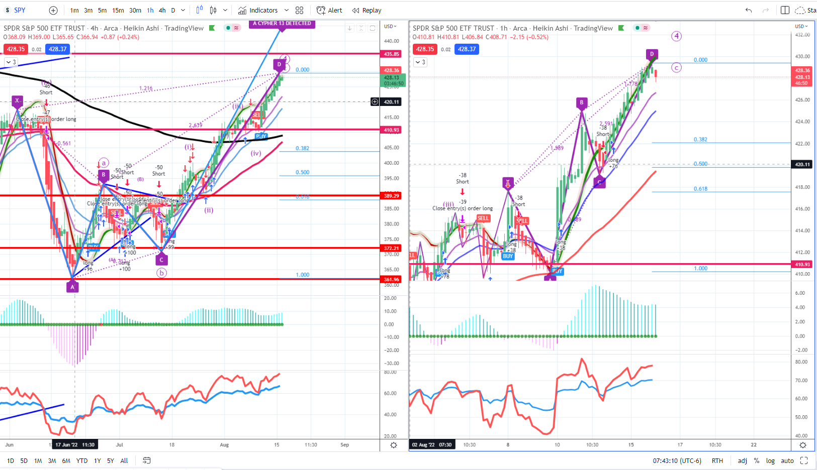The image size is (817, 470).
Task: Start bar Replay mode
Action: point(367,10)
